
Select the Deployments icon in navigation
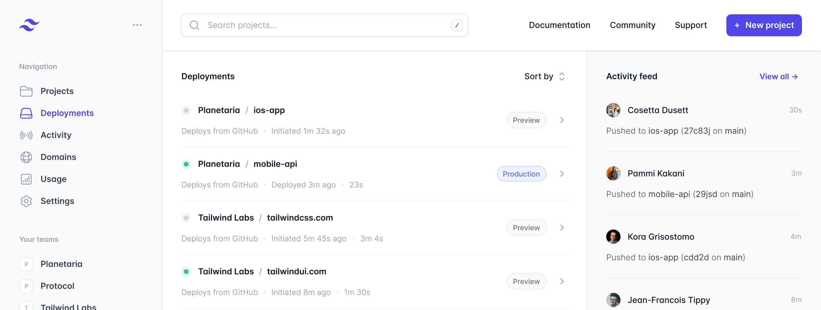pos(26,113)
